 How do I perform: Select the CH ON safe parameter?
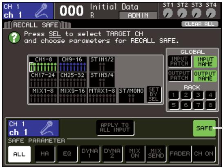[x=204, y=154]
